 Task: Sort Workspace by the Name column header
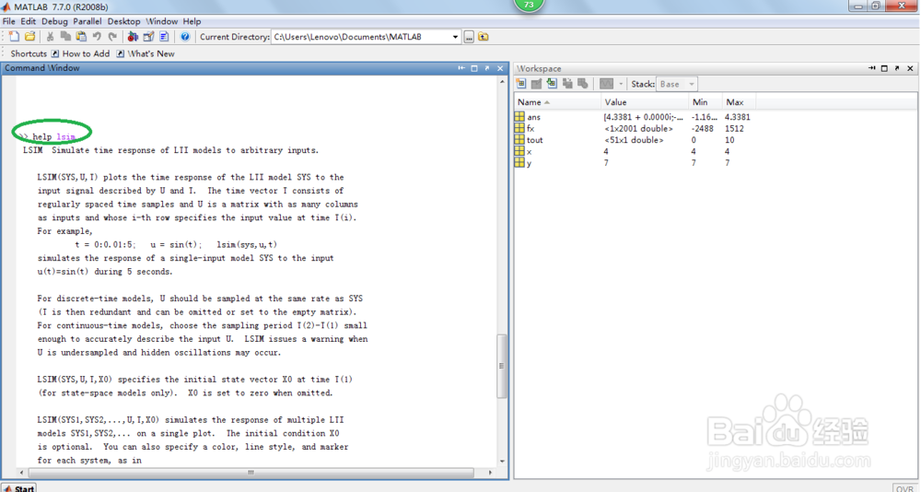(x=557, y=102)
